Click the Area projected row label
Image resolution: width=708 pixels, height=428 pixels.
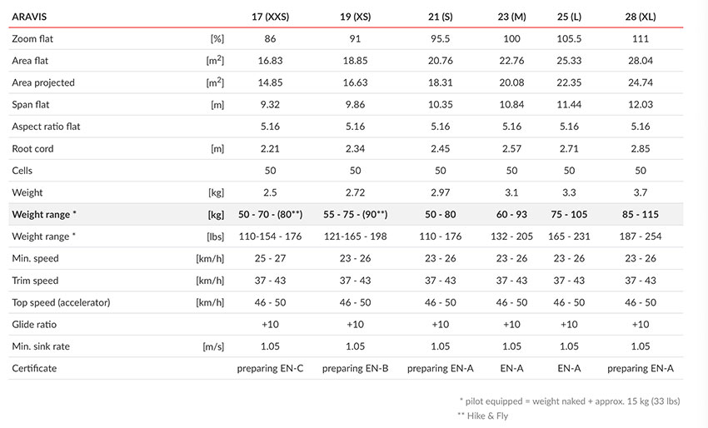tap(43, 82)
